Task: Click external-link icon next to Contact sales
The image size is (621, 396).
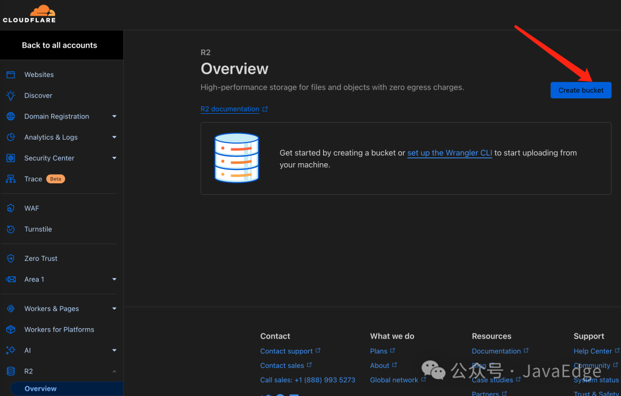Action: coord(309,365)
